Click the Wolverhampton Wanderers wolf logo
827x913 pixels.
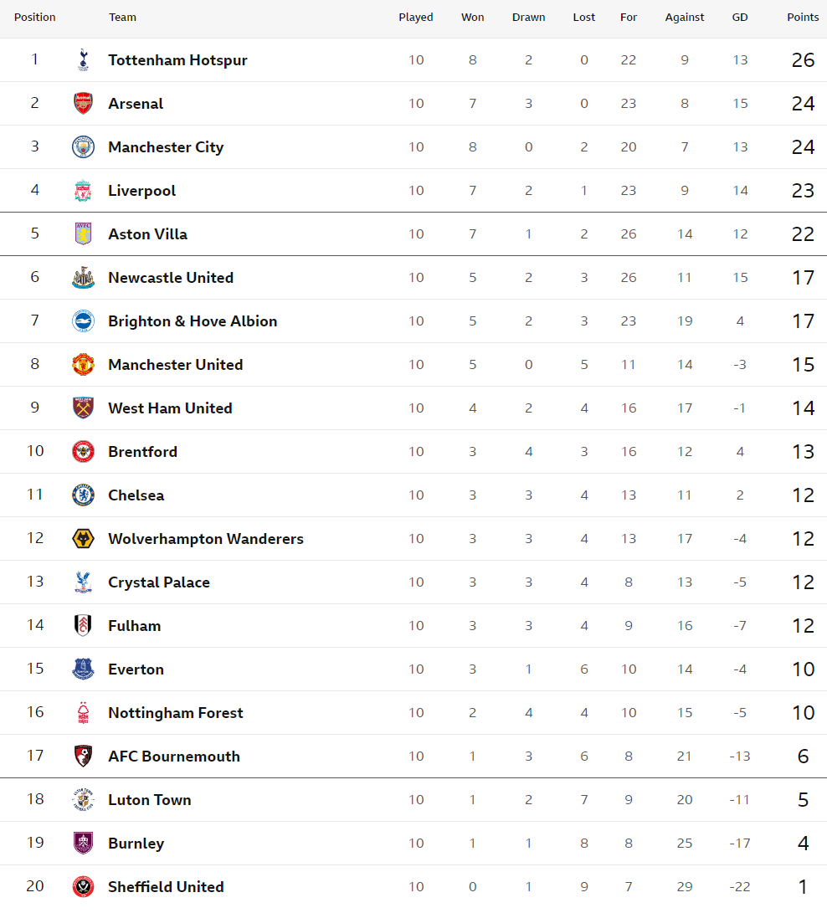(x=83, y=539)
